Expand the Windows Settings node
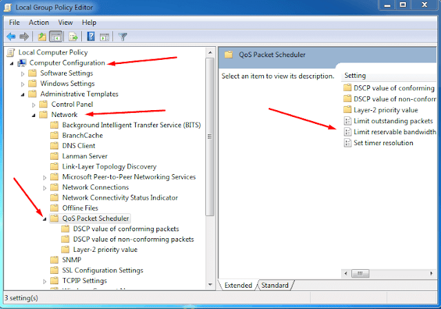Image resolution: width=441 pixels, height=309 pixels. pos(23,84)
